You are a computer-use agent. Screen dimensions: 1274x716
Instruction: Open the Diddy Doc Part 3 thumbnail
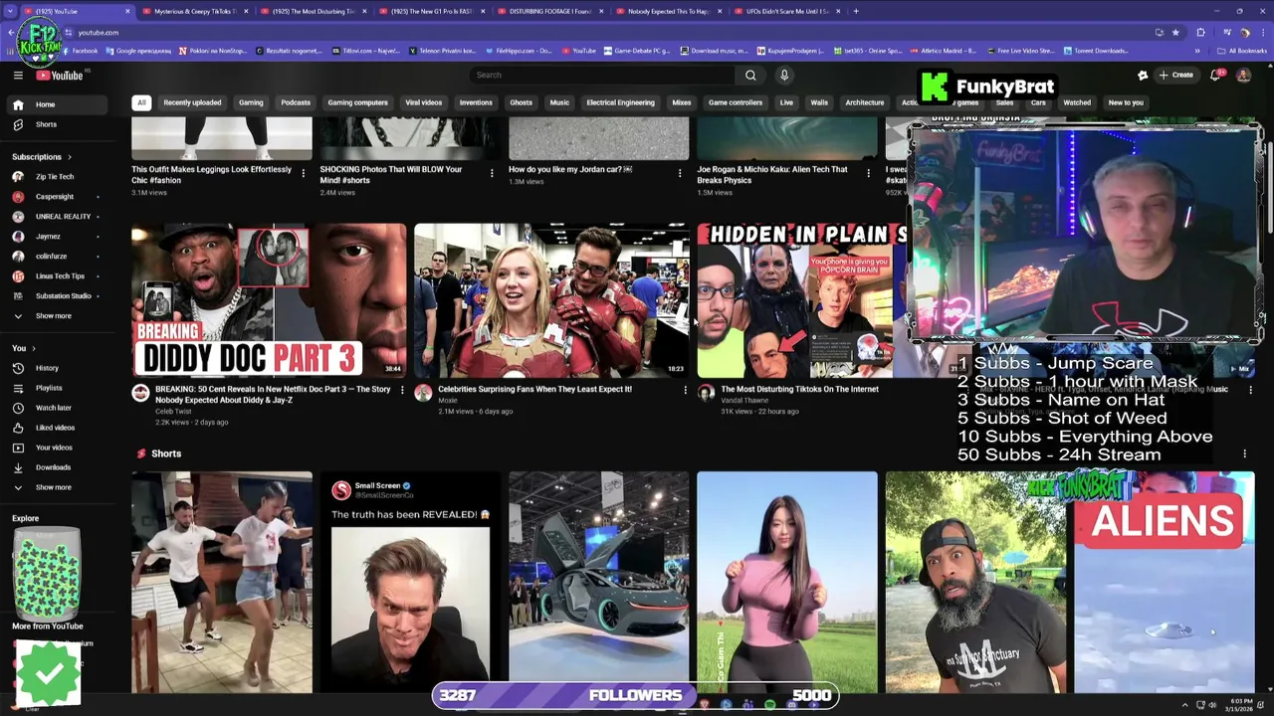coord(269,300)
